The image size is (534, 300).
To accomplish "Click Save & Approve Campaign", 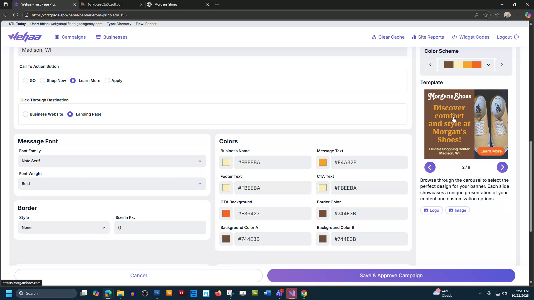I will [x=391, y=275].
